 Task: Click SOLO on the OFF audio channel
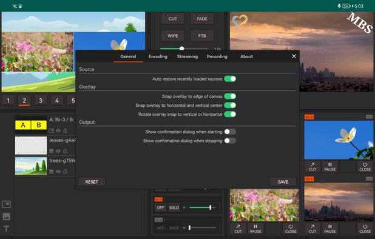click(174, 207)
